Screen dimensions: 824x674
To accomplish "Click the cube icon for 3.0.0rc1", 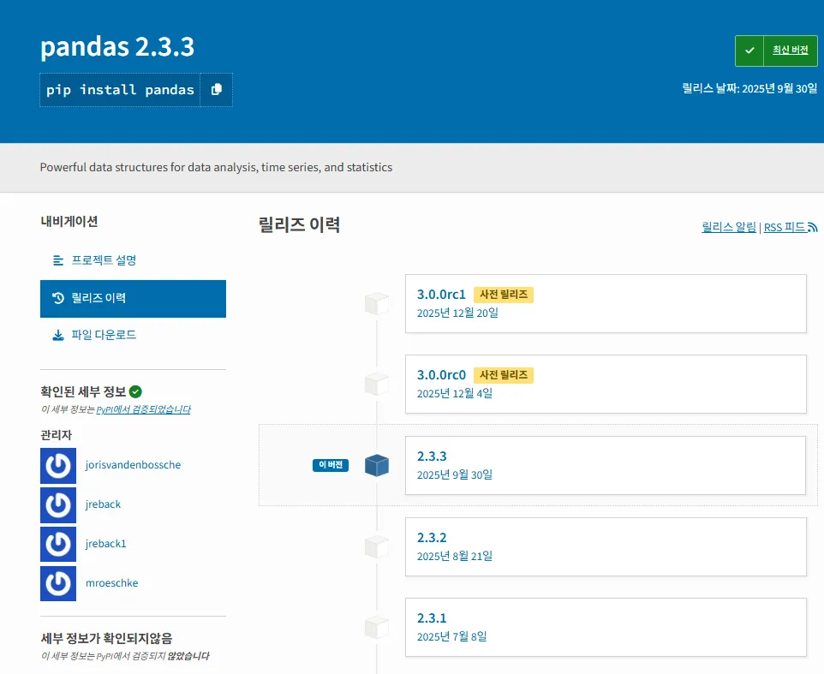I will pos(377,304).
